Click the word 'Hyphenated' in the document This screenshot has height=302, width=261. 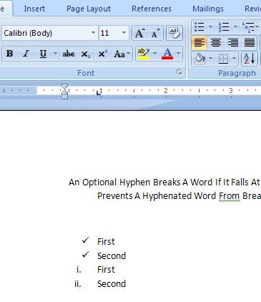click(x=167, y=196)
